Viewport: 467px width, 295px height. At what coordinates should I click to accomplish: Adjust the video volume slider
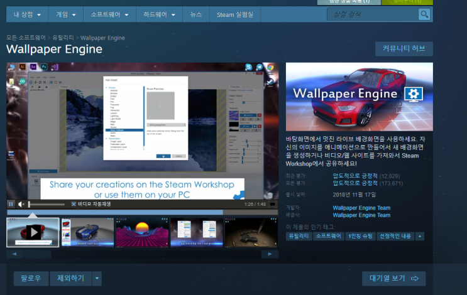(x=47, y=204)
